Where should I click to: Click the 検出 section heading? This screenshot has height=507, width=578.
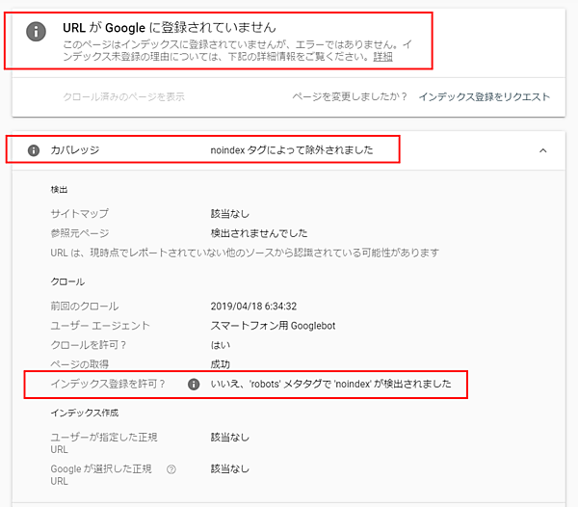[59, 190]
